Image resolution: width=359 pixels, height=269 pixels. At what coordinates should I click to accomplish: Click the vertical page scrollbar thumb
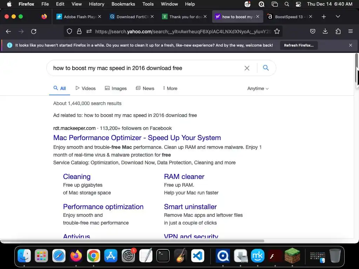point(356,68)
